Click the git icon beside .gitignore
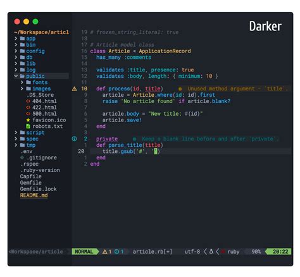 pyautogui.click(x=22, y=157)
